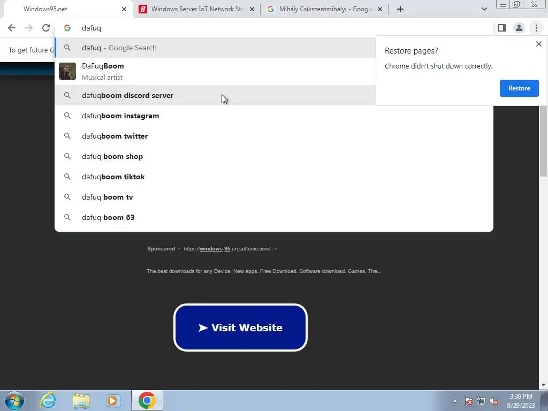Switch to Mihály Csíkszentmihályi Google tab
The width and height of the screenshot is (548, 411).
tap(325, 9)
